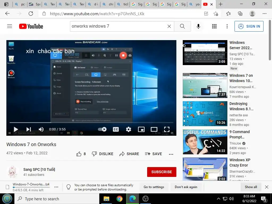
Task: Open the Favorites list
Action: pyautogui.click(x=228, y=14)
